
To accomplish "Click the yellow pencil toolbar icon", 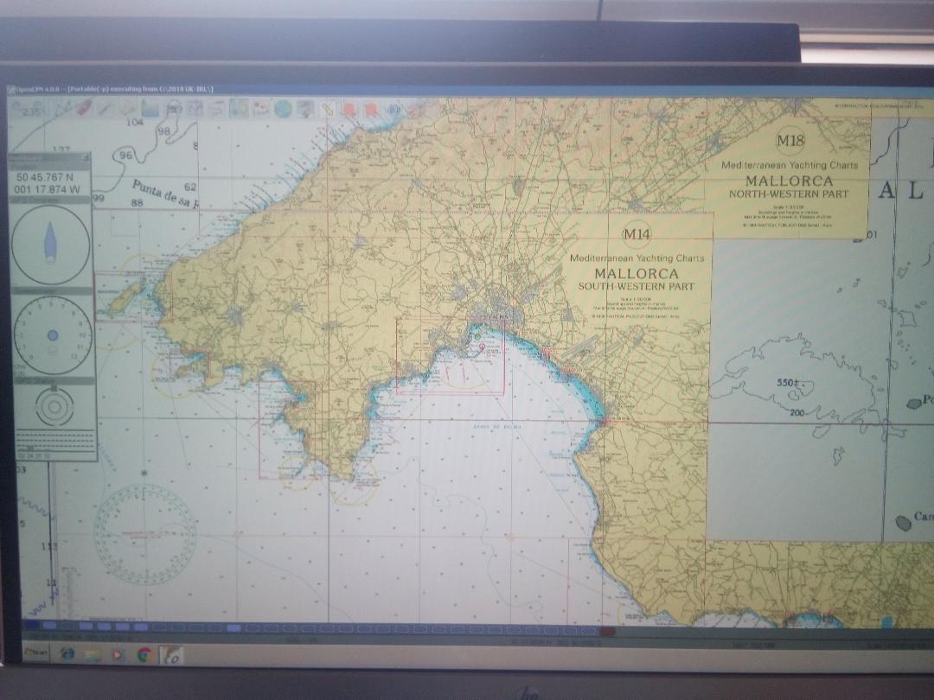I will click(327, 109).
